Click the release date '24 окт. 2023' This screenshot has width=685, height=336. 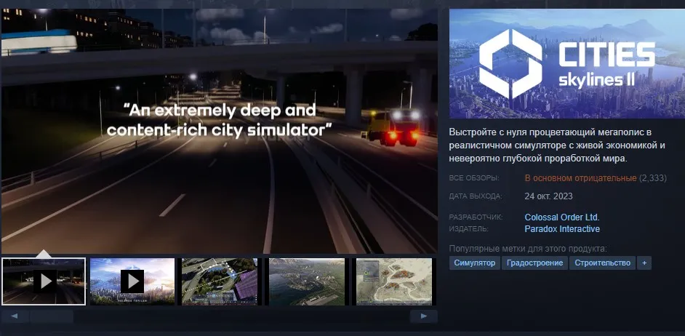[548, 196]
